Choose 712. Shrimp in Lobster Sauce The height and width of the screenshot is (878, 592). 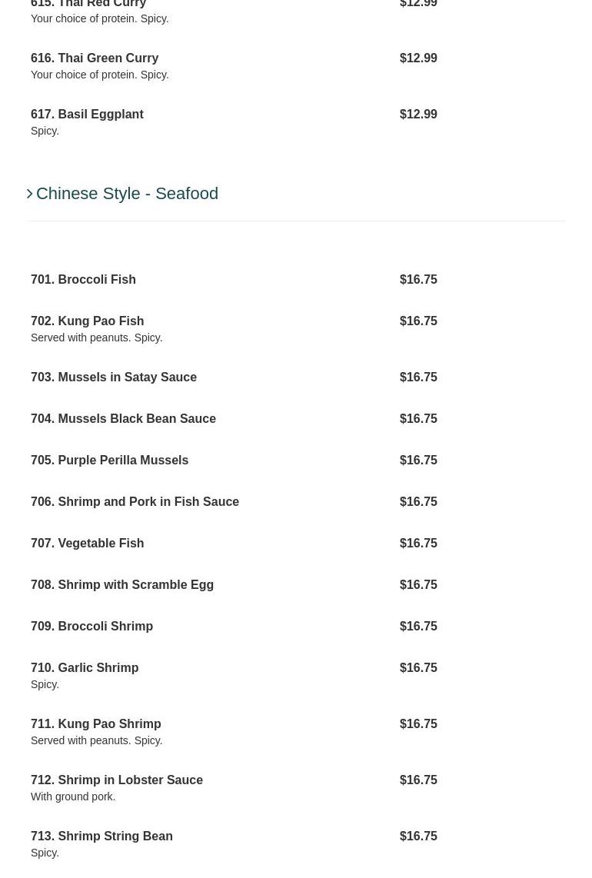point(117,780)
